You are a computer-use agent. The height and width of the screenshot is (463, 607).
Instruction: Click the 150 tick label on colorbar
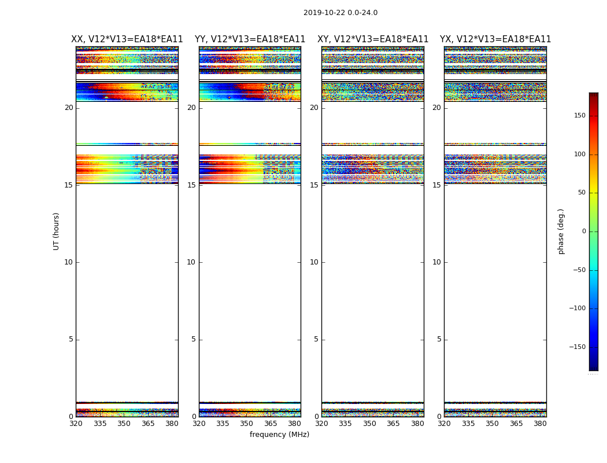point(580,115)
